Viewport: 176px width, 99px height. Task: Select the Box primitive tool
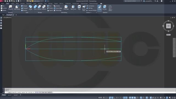(3, 6)
